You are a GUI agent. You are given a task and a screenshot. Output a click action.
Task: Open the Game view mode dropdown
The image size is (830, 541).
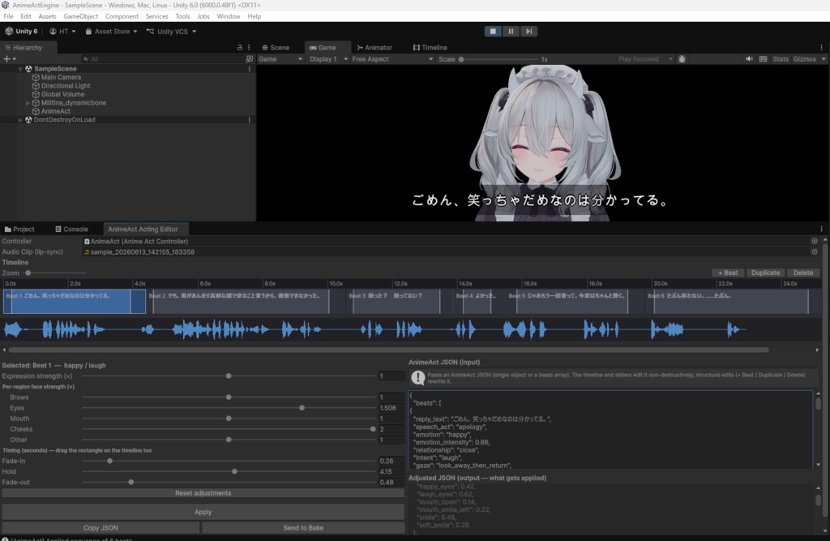coord(280,59)
